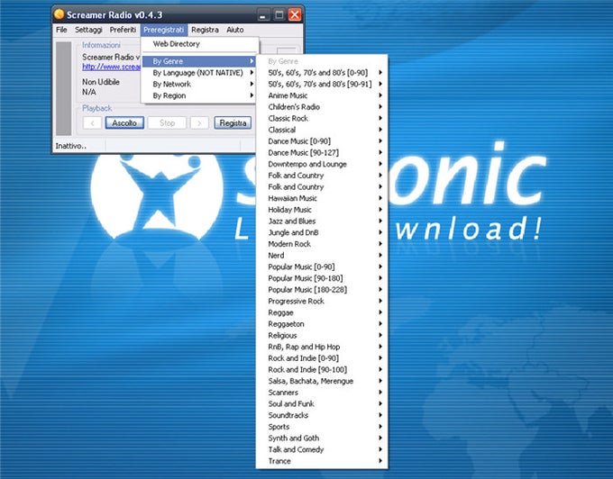The height and width of the screenshot is (479, 613).
Task: Close the Preregistrati menu
Action: pyautogui.click(x=164, y=30)
